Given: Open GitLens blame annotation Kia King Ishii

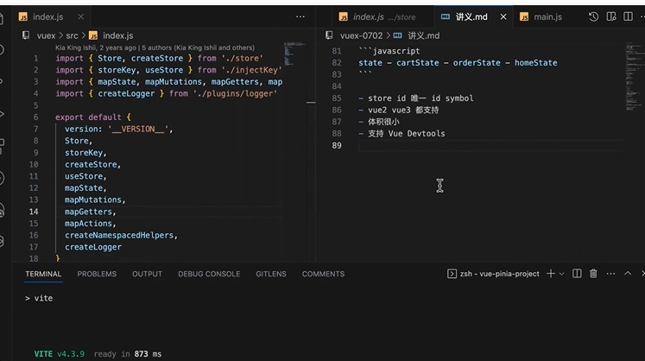Looking at the screenshot, I should (155, 47).
